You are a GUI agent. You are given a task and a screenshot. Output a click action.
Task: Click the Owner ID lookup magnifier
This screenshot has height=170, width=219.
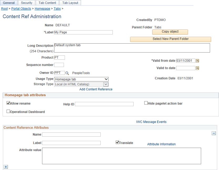click(67, 73)
